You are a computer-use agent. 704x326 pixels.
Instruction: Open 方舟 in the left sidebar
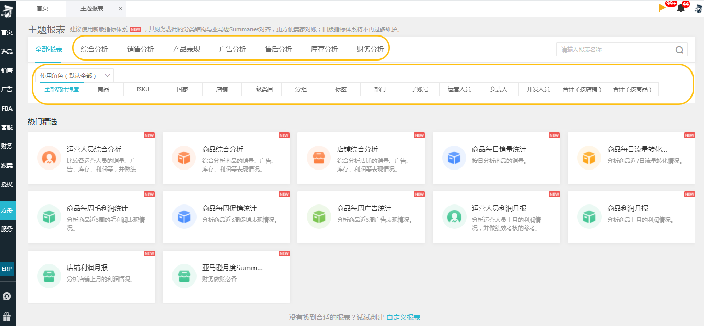pos(7,210)
